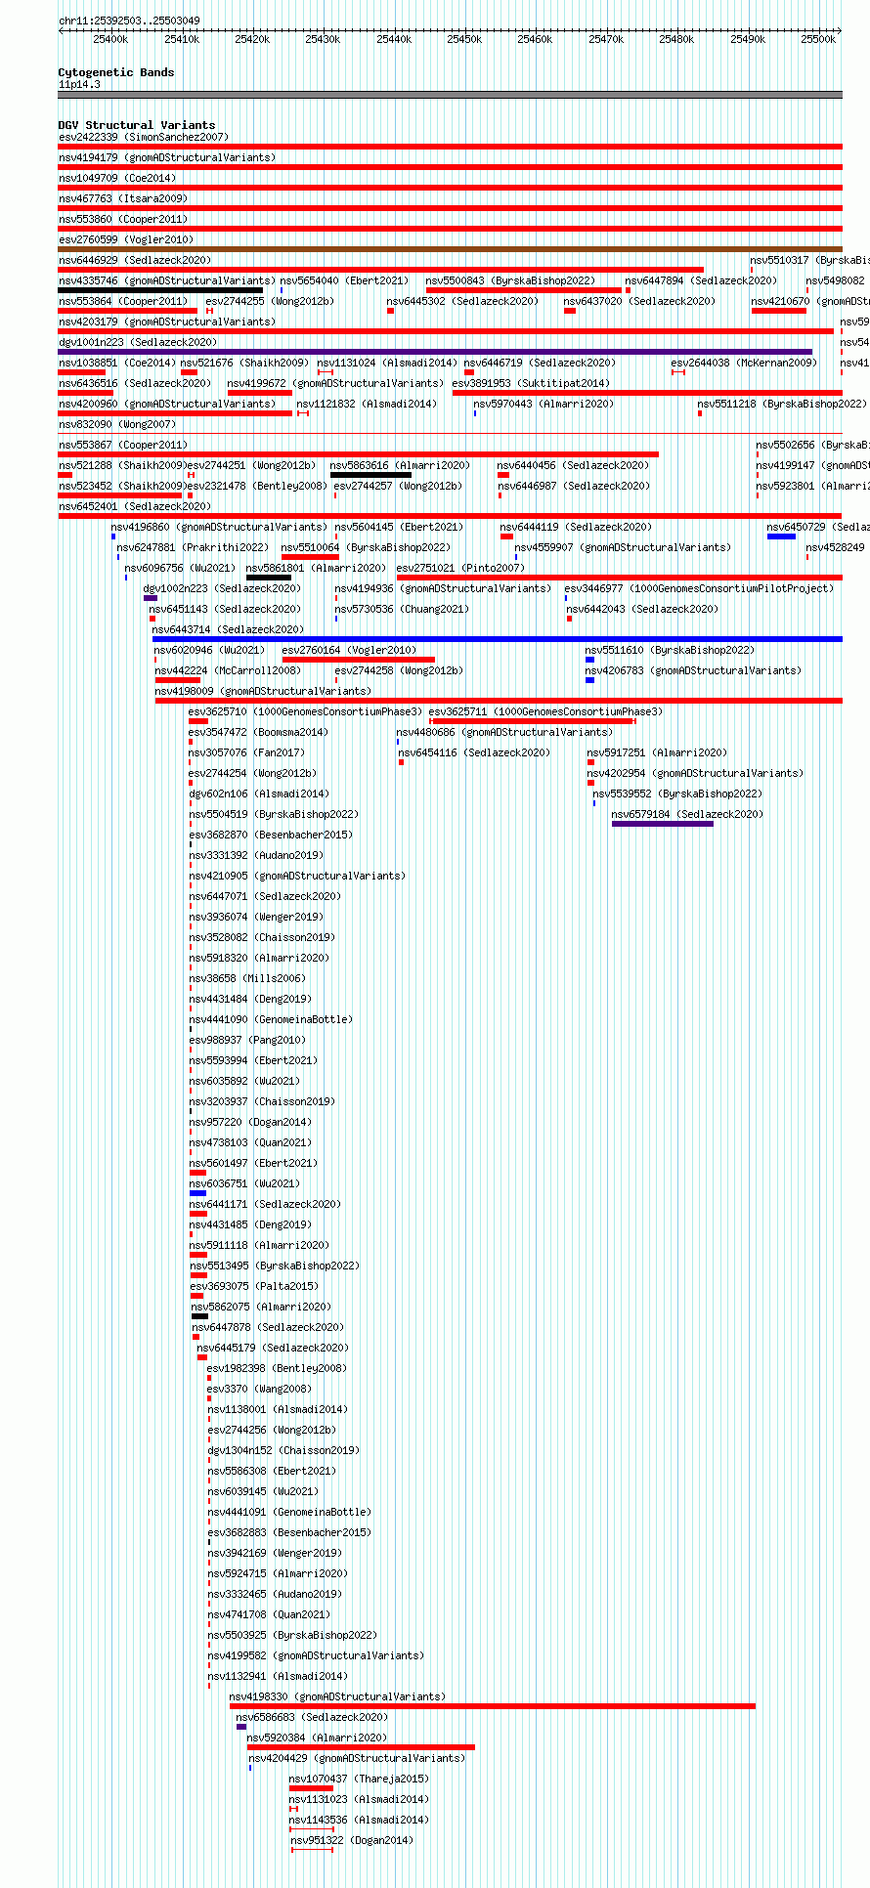Viewport: 870px width, 1888px height.
Task: Select variant nsv6446929 (Sedlazeck2020)
Action: (135, 260)
